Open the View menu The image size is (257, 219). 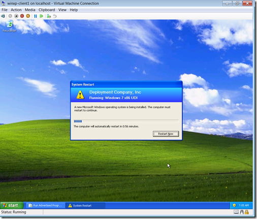(x=62, y=10)
